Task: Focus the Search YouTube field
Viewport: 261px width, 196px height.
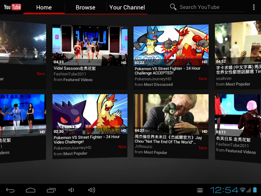Action: pyautogui.click(x=211, y=7)
